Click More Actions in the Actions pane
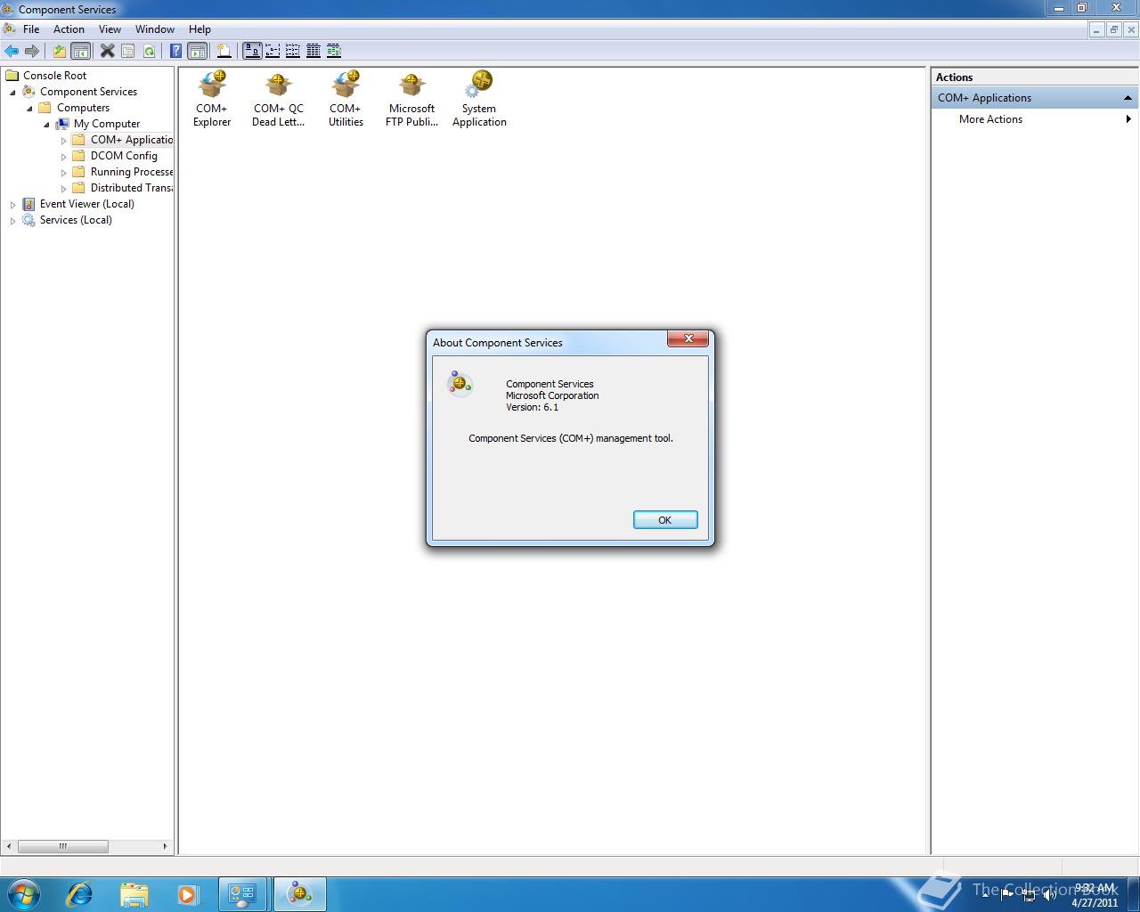 [989, 118]
